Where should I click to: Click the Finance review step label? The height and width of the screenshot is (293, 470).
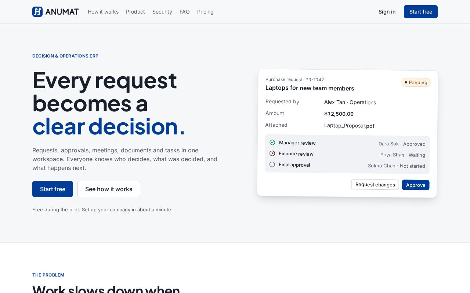click(x=296, y=154)
